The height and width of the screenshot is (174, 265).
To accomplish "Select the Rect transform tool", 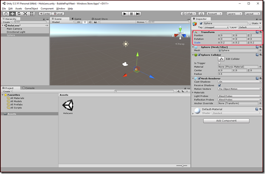I will pyautogui.click(x=31, y=14).
